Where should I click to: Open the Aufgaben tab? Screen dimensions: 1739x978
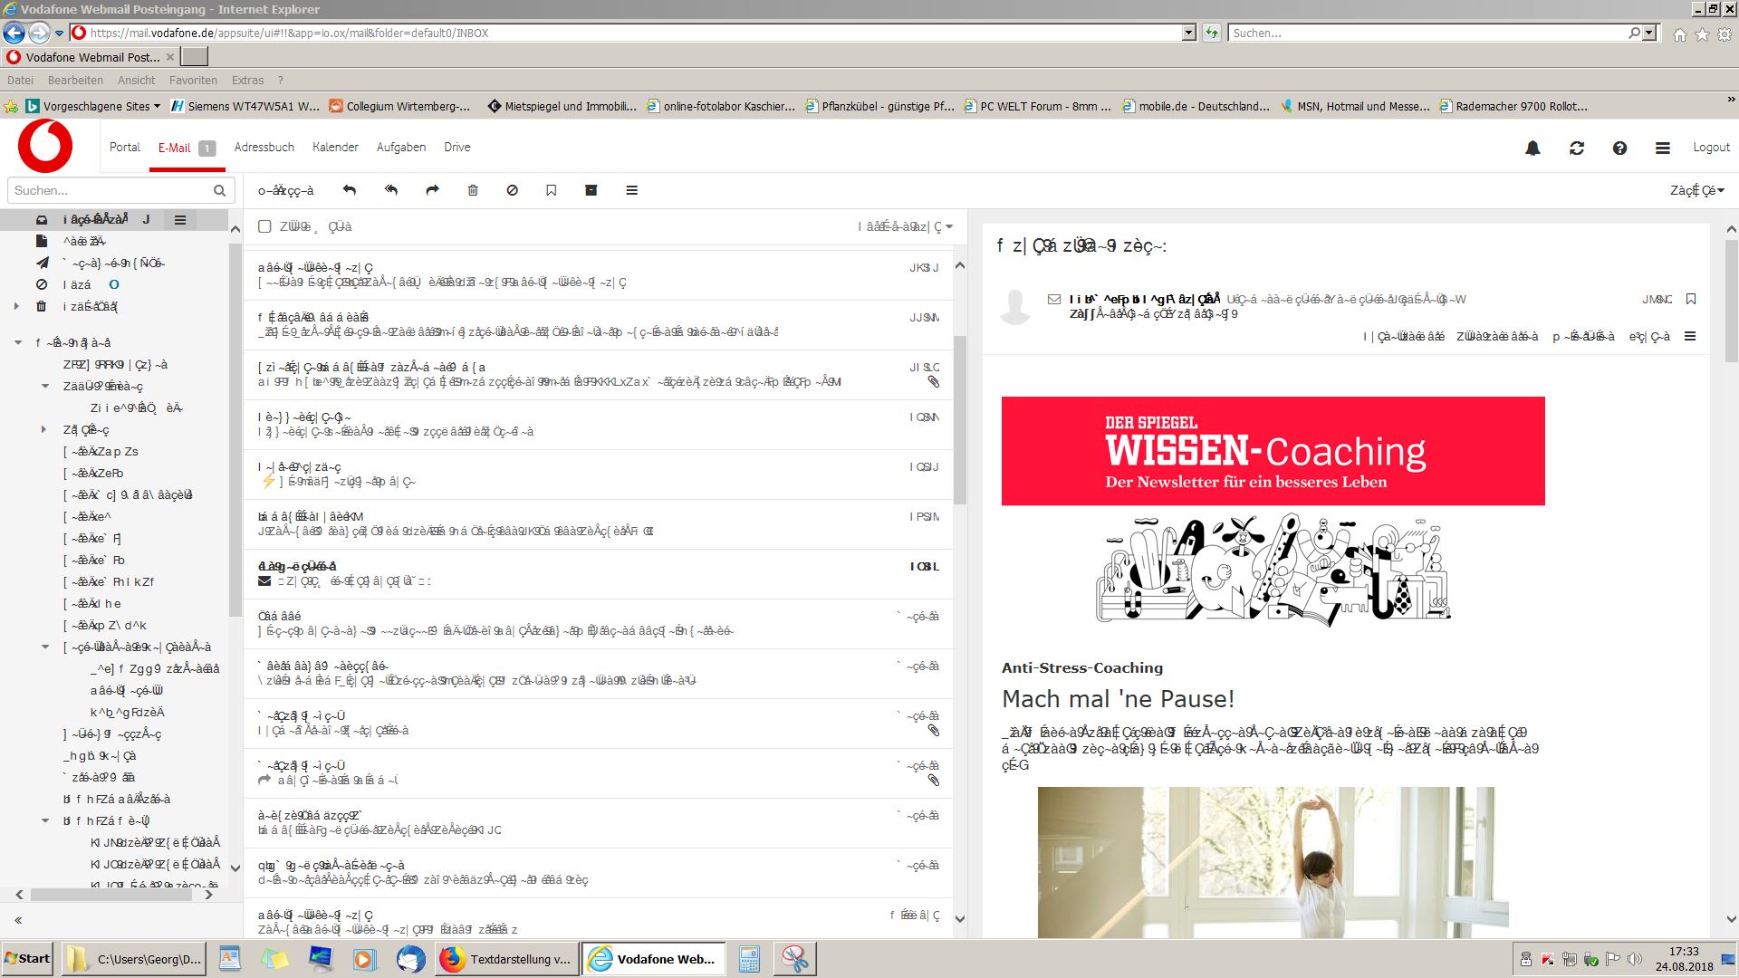[401, 147]
